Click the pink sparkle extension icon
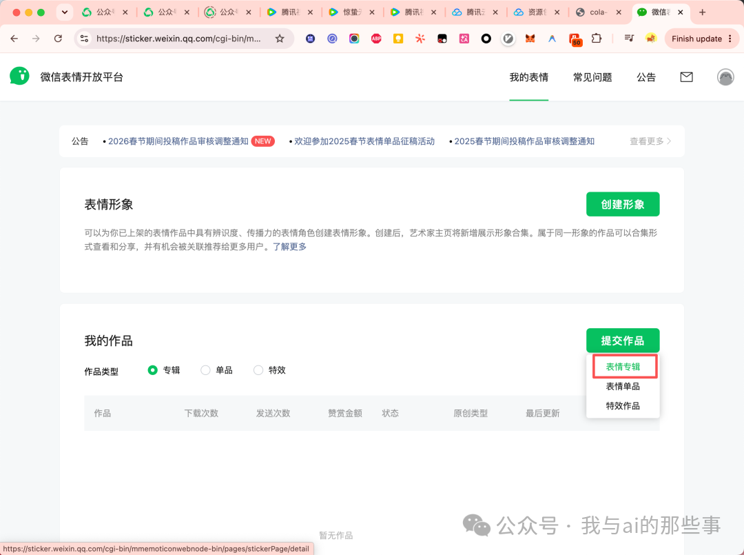744x555 pixels. (x=464, y=39)
